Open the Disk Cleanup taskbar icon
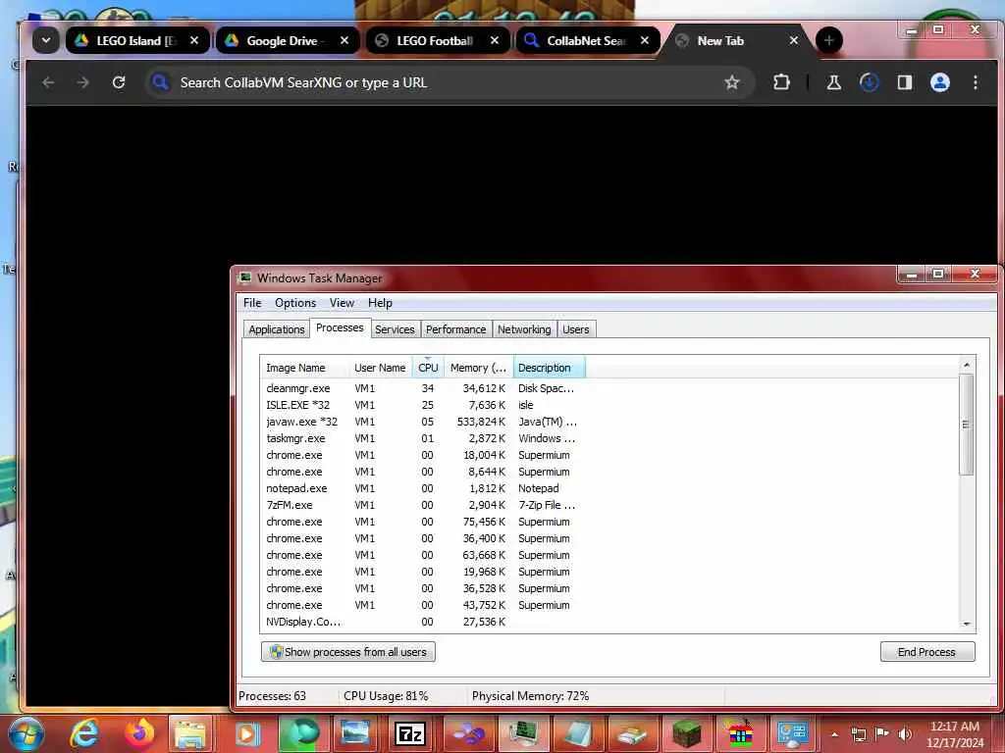The image size is (1005, 753). tap(631, 733)
